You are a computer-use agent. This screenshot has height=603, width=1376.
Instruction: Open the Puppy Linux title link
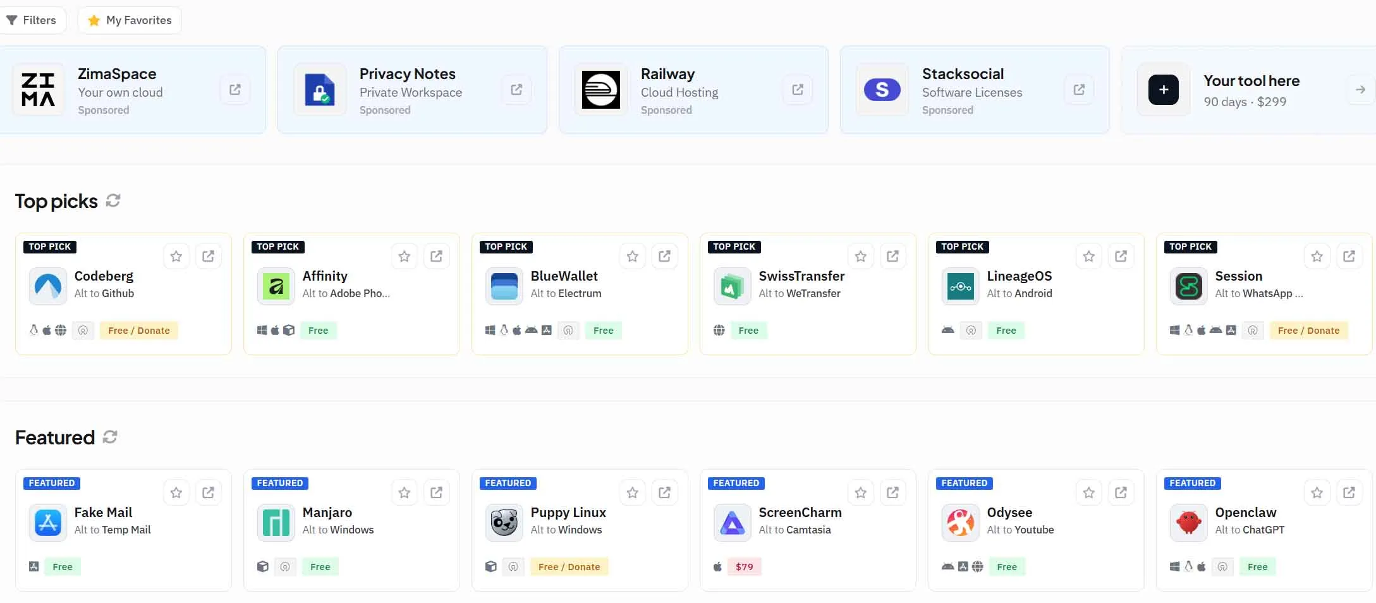point(568,513)
